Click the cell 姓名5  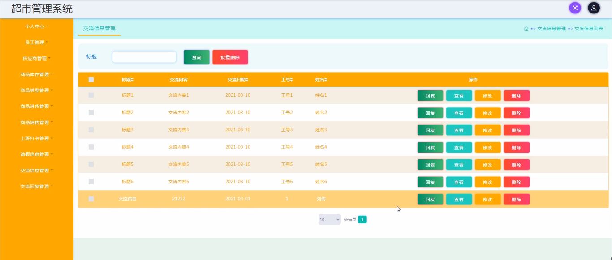click(x=321, y=165)
